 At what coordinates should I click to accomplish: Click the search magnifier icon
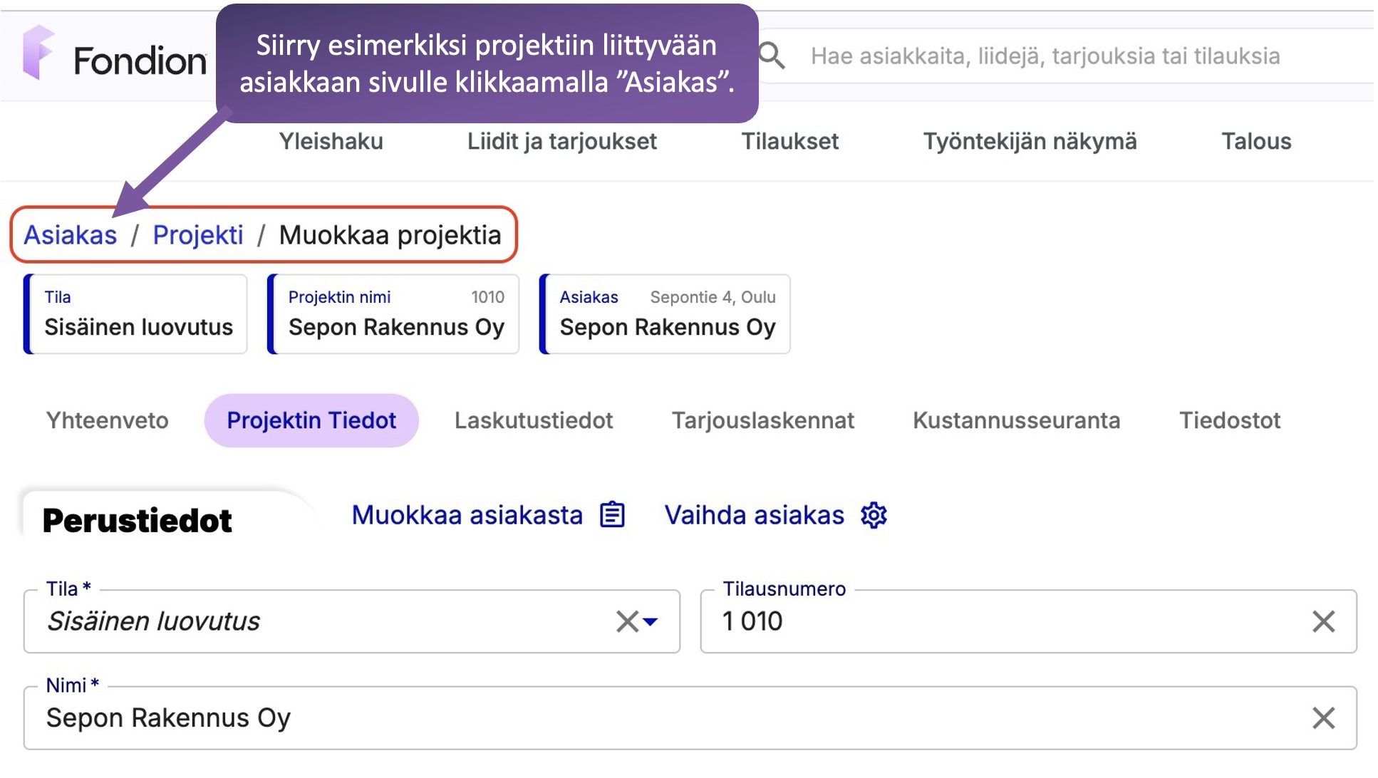[771, 56]
